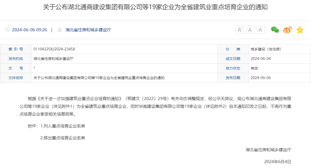Click the 成文日期 label cell
This screenshot has width=311, height=168.
[233, 59]
